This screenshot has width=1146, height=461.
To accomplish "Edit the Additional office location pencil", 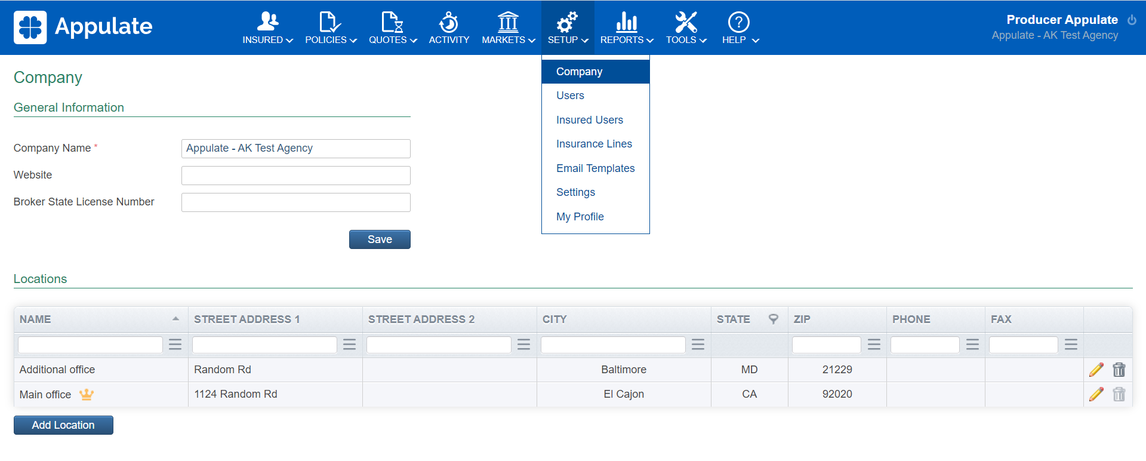I will pyautogui.click(x=1096, y=370).
